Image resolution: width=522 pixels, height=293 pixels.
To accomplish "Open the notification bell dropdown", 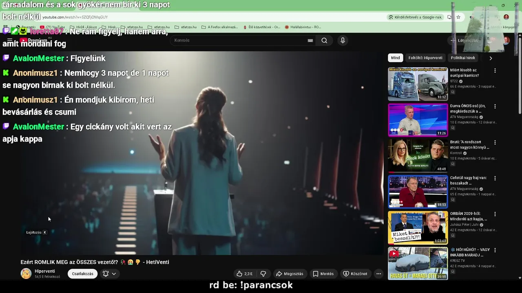I will [x=109, y=274].
